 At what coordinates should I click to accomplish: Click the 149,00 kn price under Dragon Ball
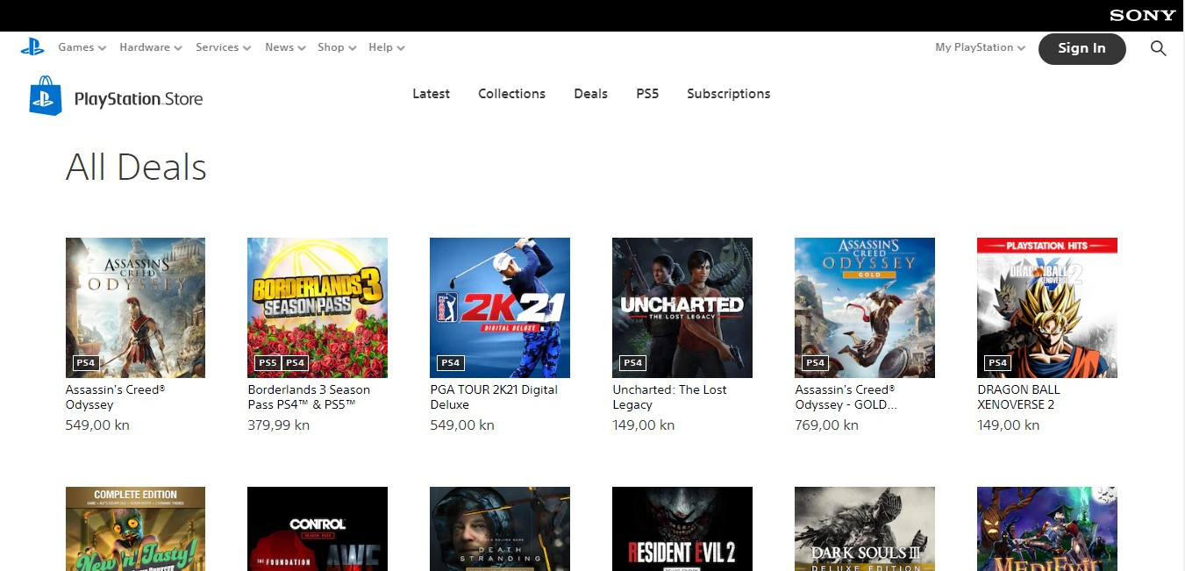pos(1008,425)
